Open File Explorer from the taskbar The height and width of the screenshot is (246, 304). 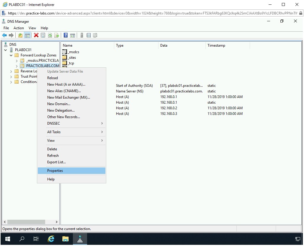66,239
